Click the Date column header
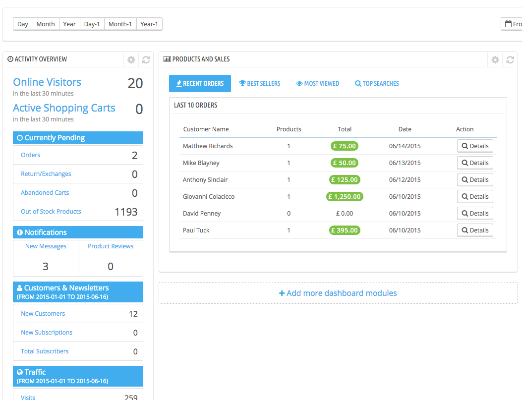 tap(405, 129)
